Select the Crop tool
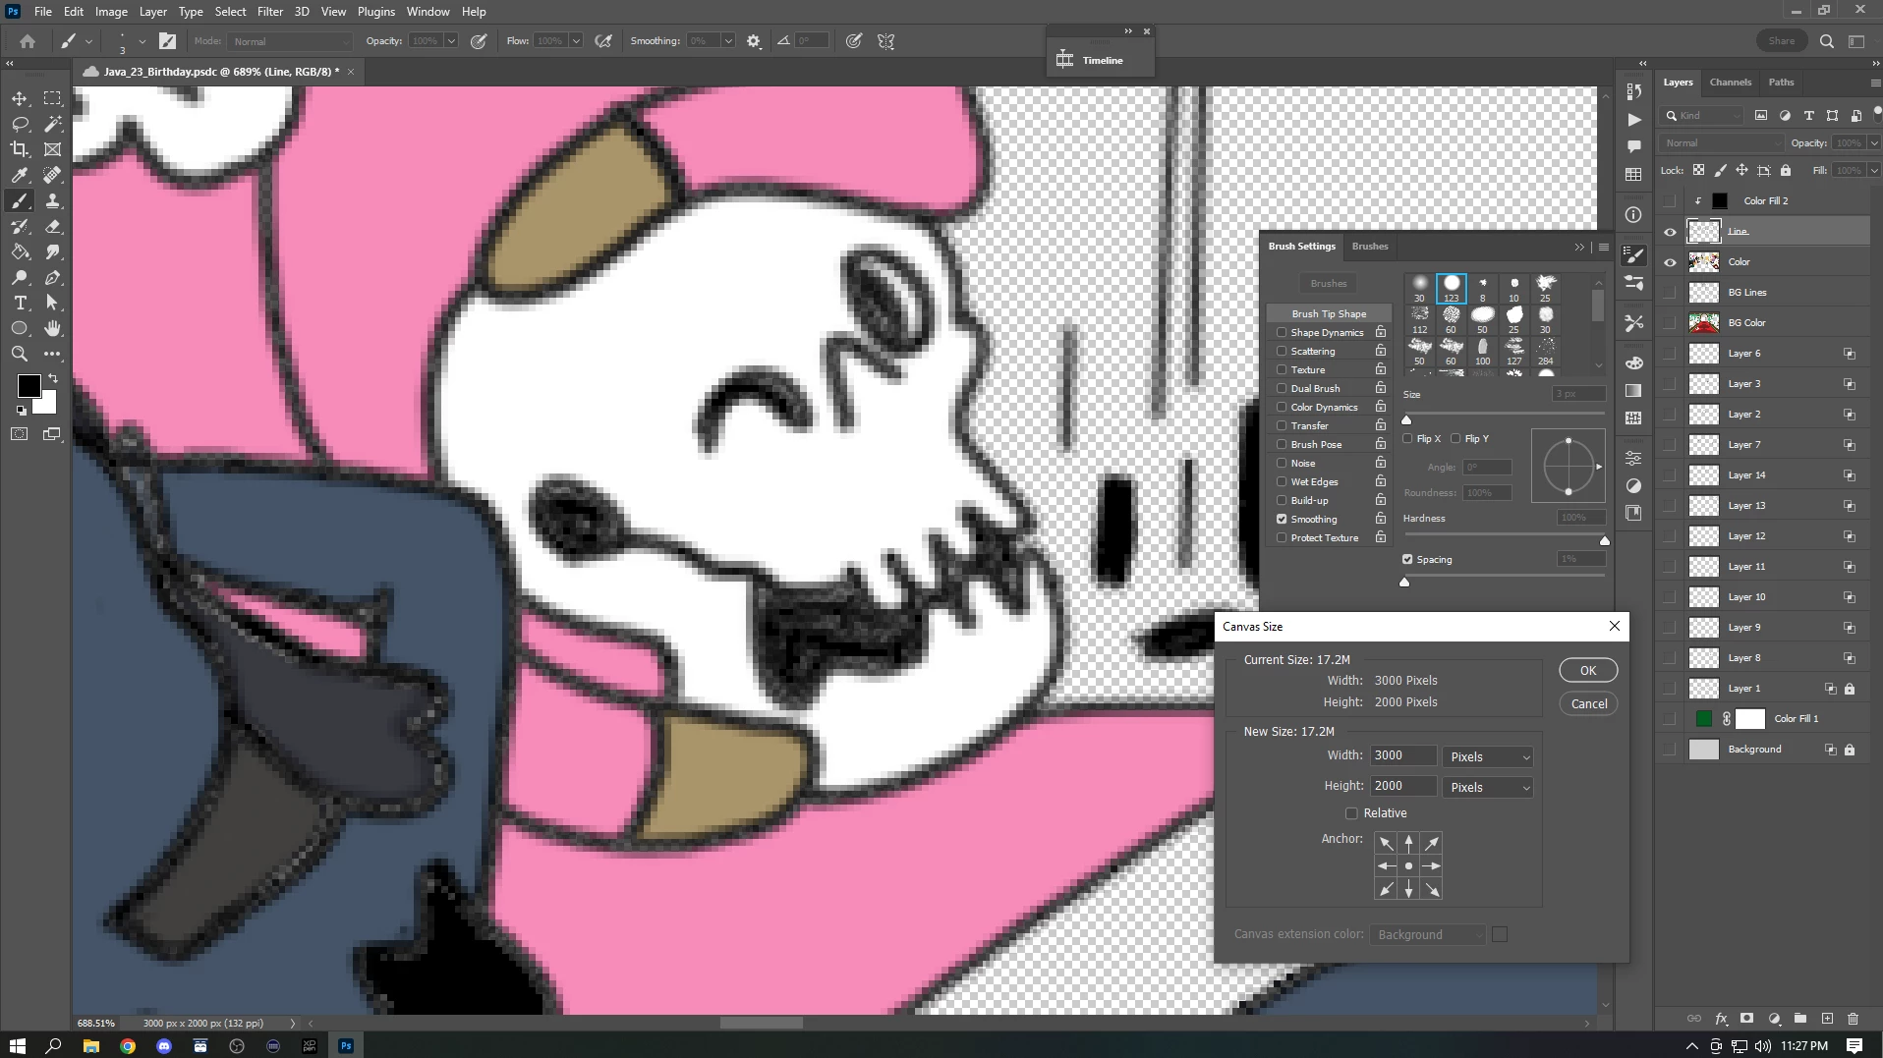The image size is (1883, 1058). coord(20,149)
